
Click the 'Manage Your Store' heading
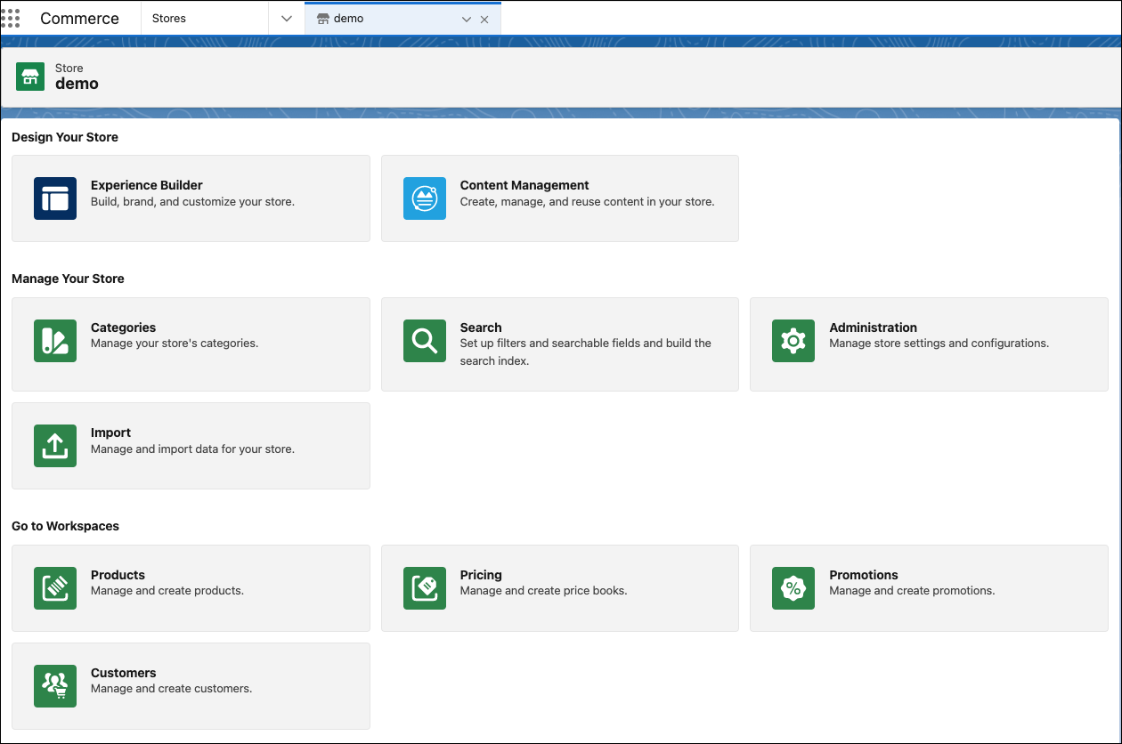coord(68,279)
